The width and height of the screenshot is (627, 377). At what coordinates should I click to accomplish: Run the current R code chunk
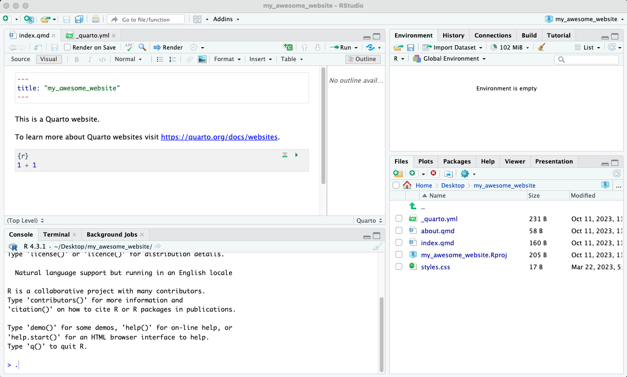(296, 155)
